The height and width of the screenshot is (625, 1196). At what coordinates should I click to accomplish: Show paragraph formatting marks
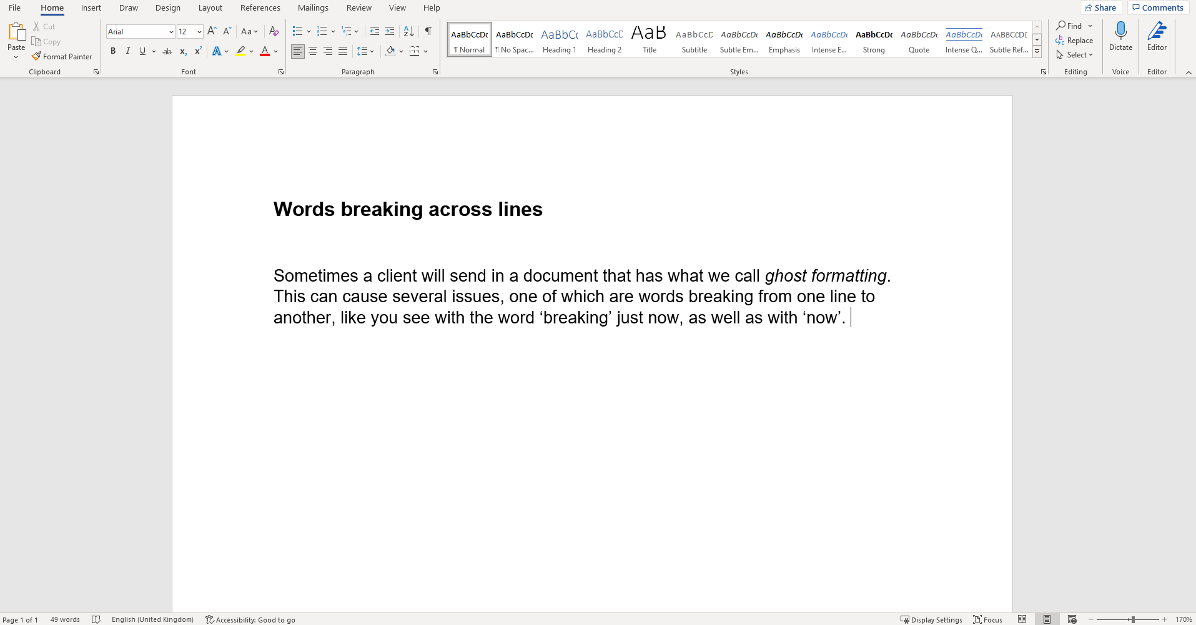click(x=428, y=31)
